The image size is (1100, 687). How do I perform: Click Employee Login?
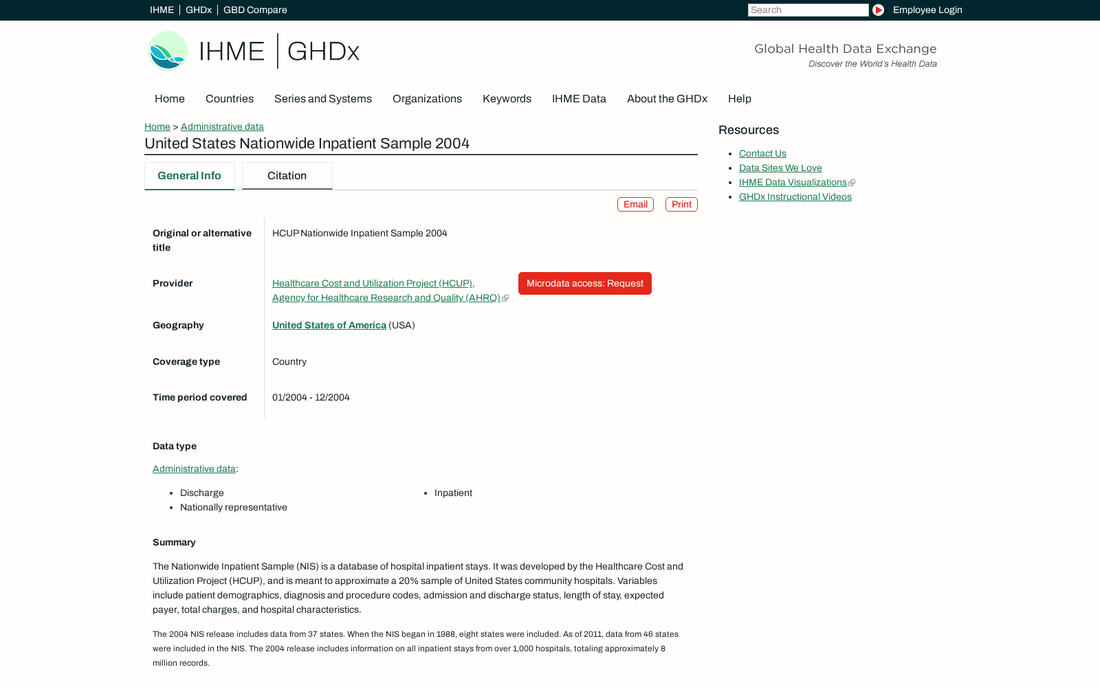[x=927, y=10]
